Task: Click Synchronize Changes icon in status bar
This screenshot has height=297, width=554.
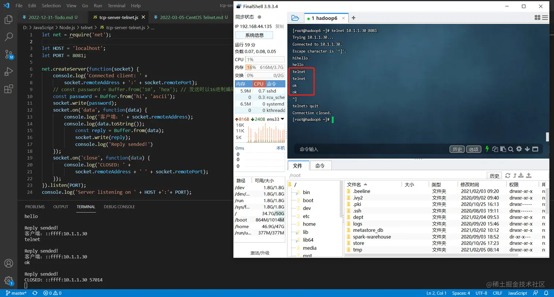Action: point(35,293)
